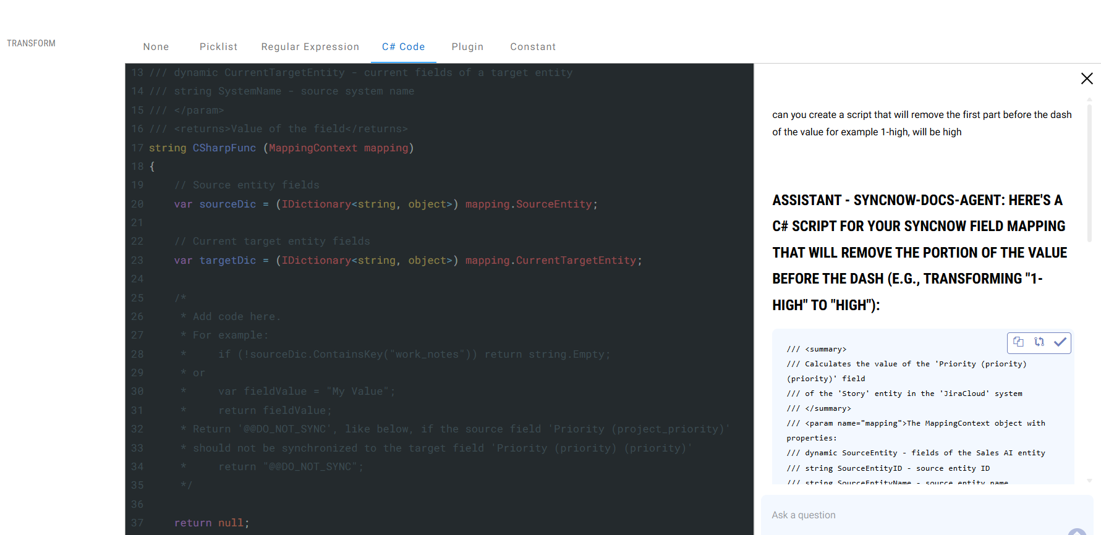Copy the generated script with copy icon
1101x535 pixels.
(1018, 342)
